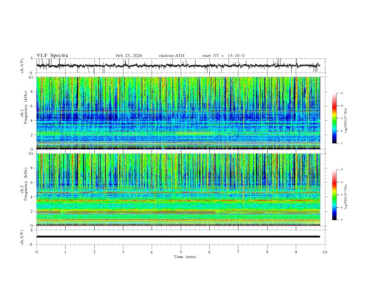Click the ch.3 flat black trace
Viewport: 366px width, 283px height.
[x=178, y=237]
